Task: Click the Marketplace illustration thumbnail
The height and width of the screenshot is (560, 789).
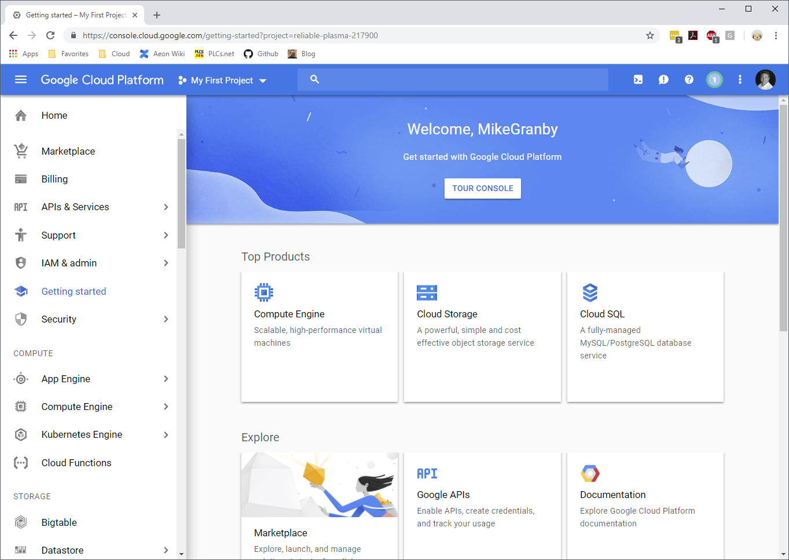Action: (x=320, y=485)
